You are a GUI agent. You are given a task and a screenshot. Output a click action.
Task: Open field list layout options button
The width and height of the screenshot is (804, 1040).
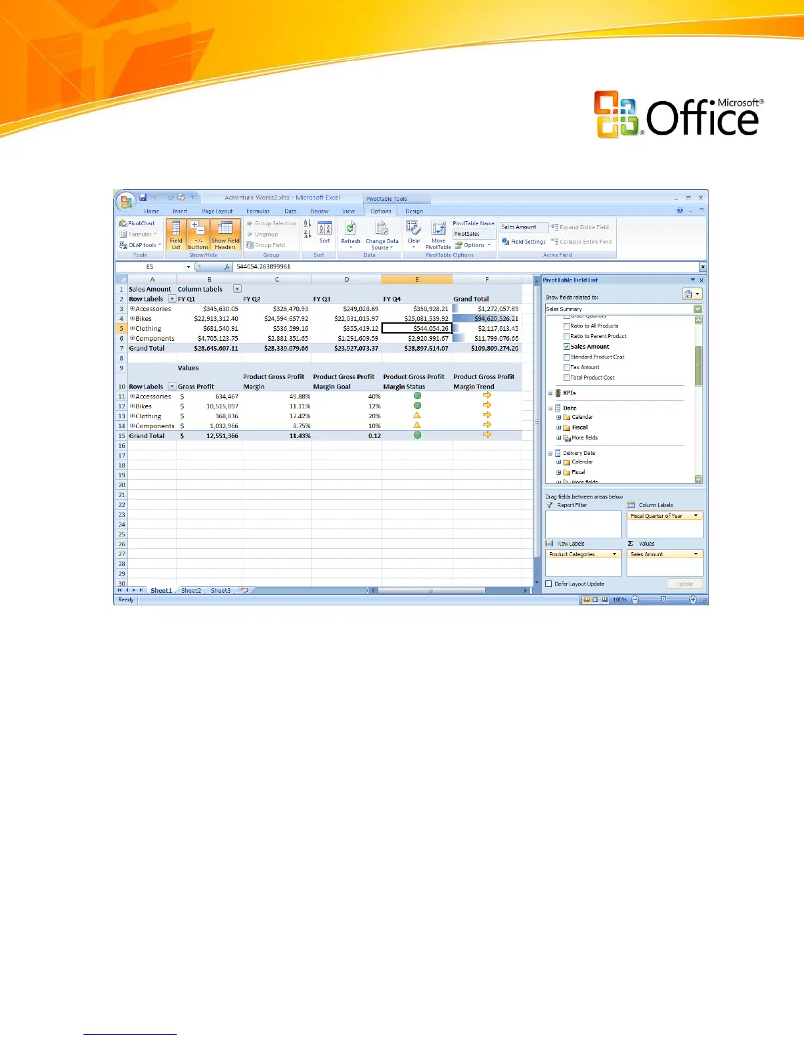coord(692,294)
